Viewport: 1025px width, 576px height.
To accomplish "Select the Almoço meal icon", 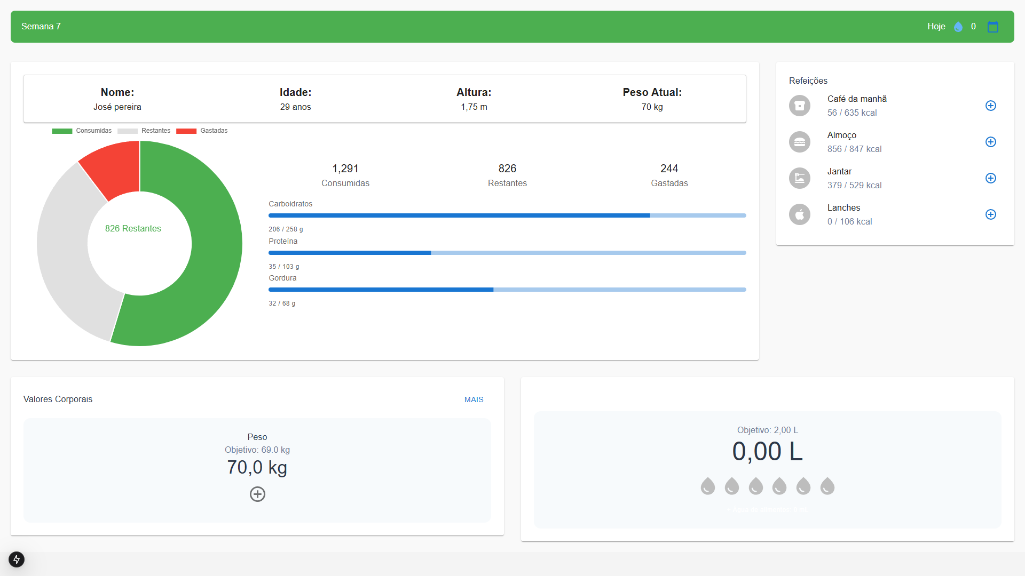I will point(799,141).
